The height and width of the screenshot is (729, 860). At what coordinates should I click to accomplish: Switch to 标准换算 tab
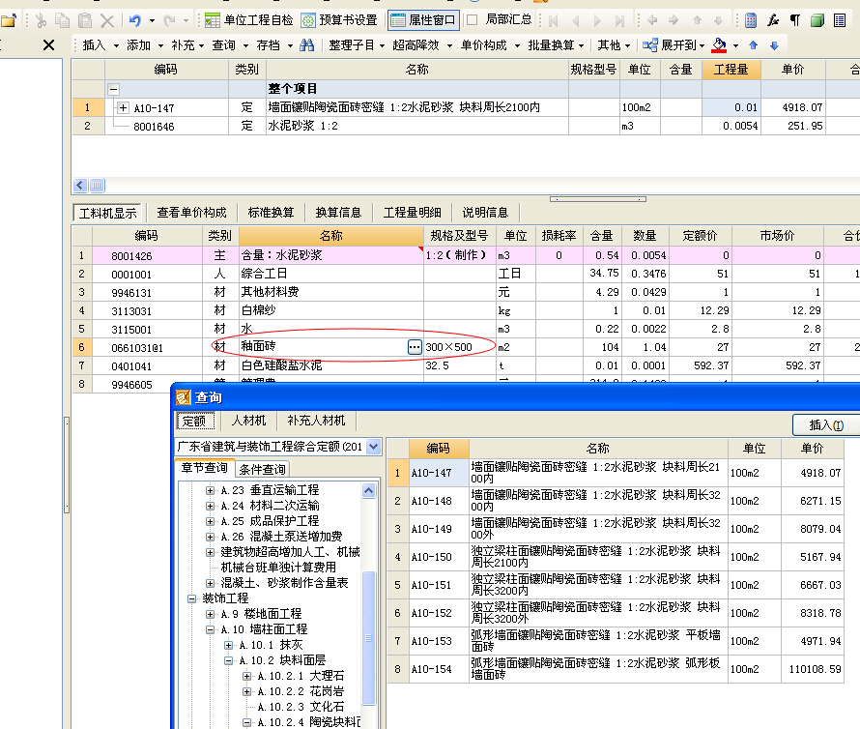[x=271, y=213]
